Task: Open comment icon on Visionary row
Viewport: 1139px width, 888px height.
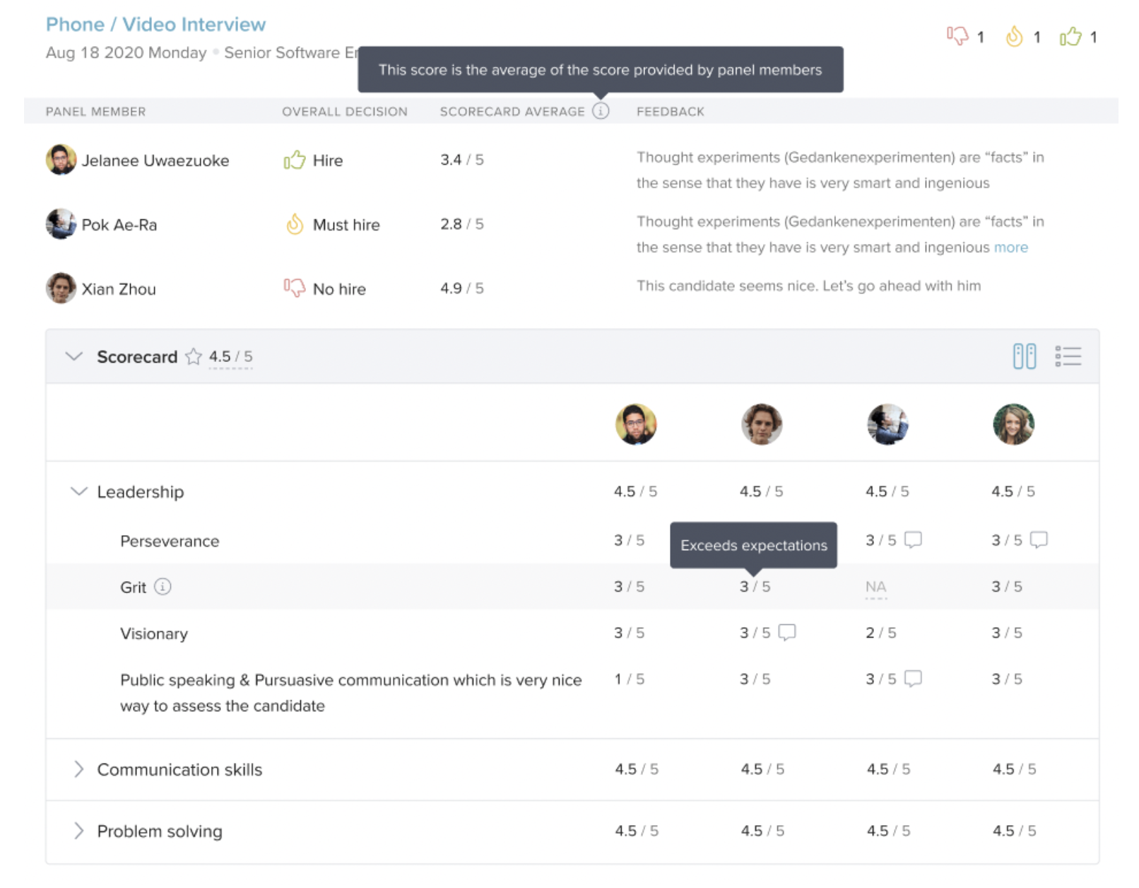Action: pyautogui.click(x=786, y=632)
